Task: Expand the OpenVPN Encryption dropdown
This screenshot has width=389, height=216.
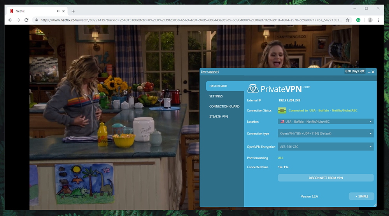Action: pyautogui.click(x=326, y=146)
